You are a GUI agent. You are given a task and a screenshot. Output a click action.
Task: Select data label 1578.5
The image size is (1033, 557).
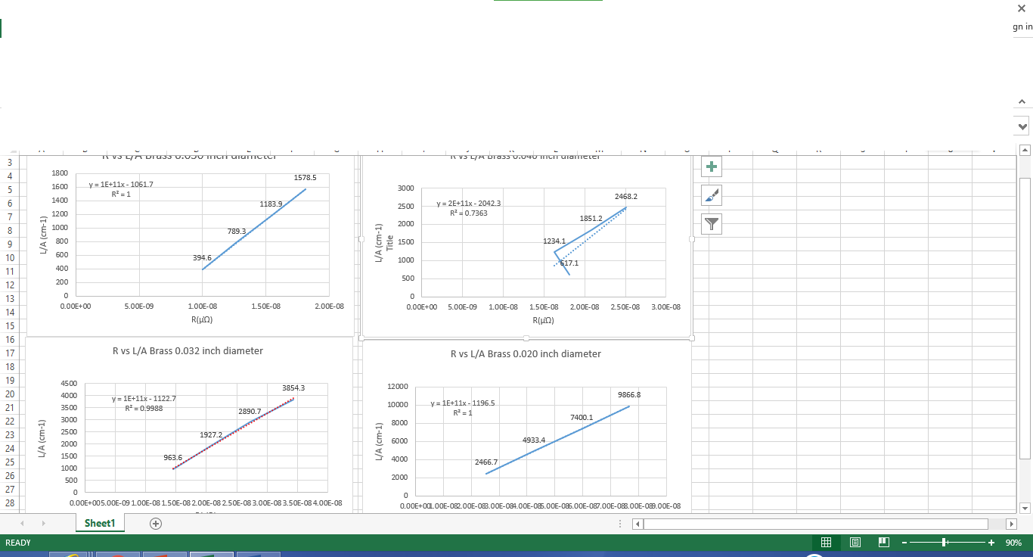click(305, 178)
